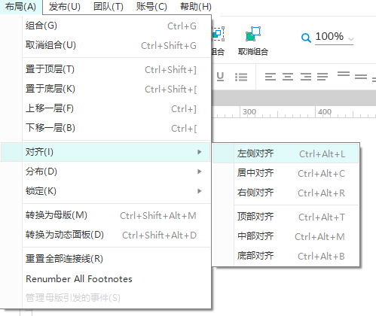This screenshot has width=376, height=316.
Task: Choose 右侧对齐 align right
Action: tap(286, 193)
